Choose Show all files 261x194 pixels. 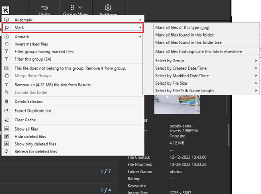pos(73,129)
